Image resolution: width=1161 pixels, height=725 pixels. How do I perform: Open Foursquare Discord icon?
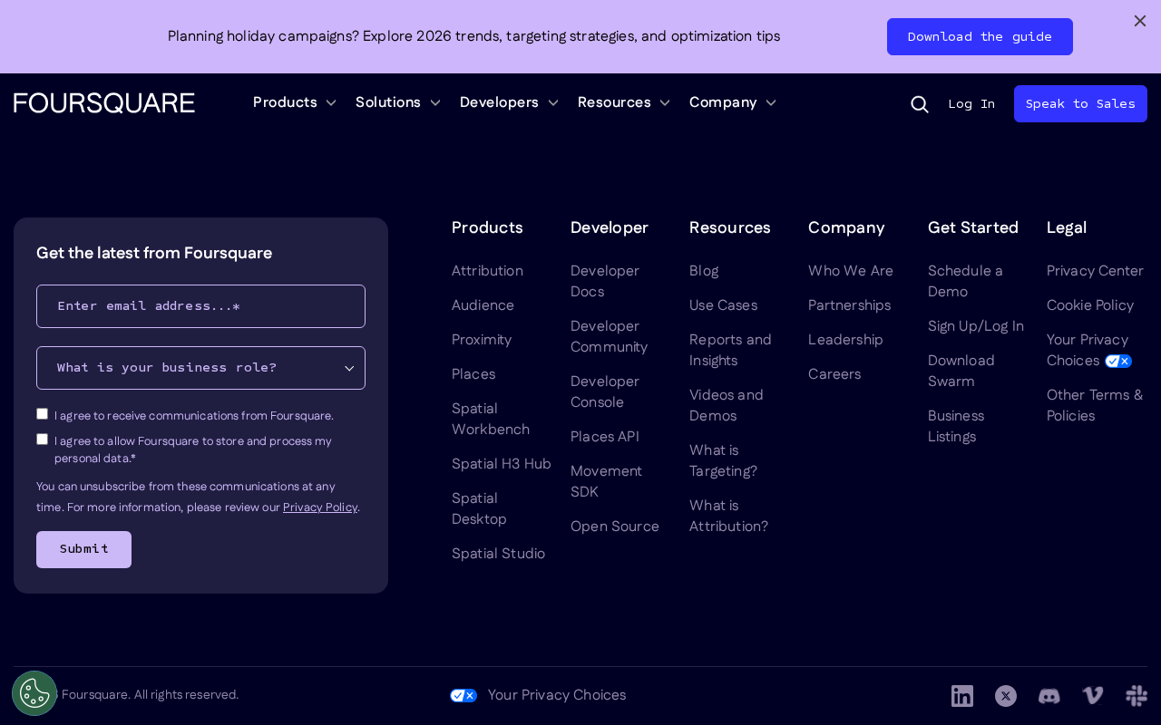point(1049,696)
